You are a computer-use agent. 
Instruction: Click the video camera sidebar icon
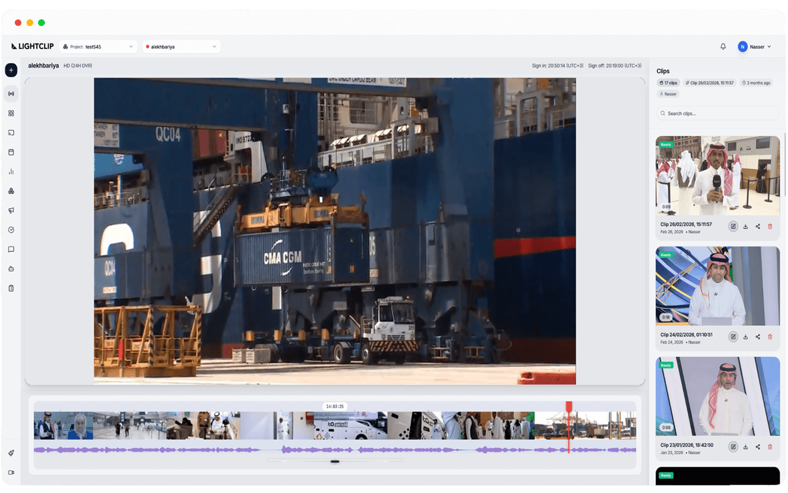point(11,473)
